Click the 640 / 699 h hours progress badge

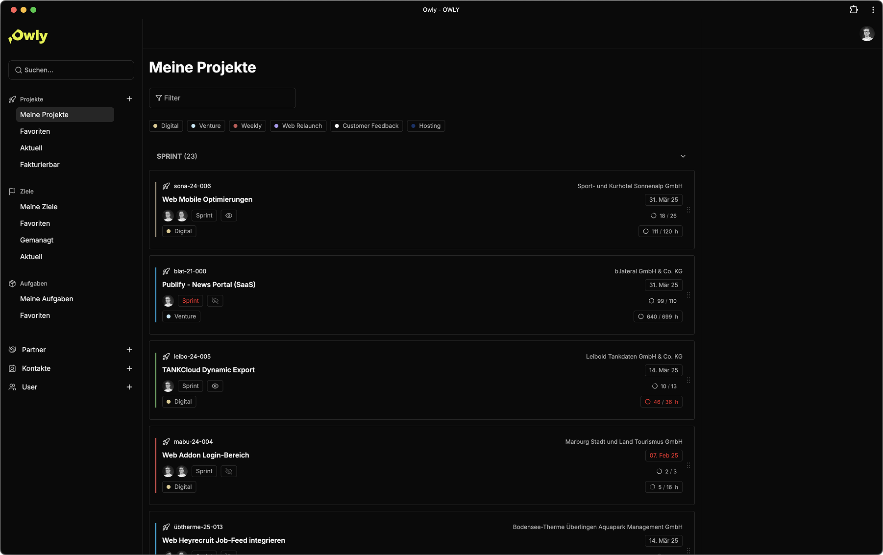[658, 316]
